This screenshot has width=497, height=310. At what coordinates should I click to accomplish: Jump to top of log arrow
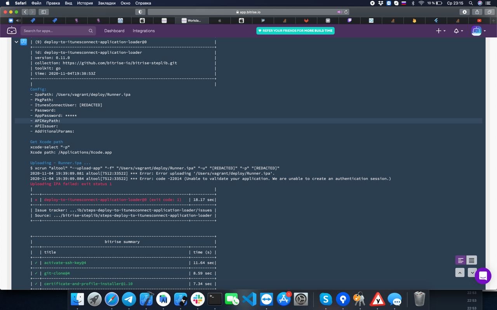click(460, 273)
